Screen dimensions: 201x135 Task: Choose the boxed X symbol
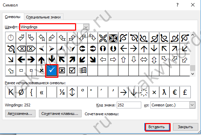(62, 71)
